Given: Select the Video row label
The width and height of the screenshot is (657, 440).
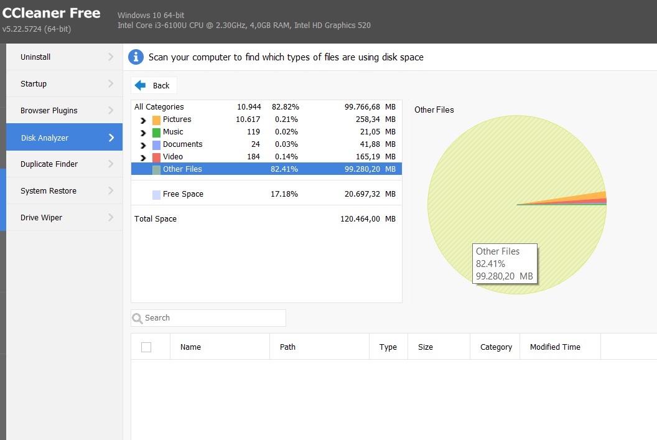Looking at the screenshot, I should click(172, 156).
